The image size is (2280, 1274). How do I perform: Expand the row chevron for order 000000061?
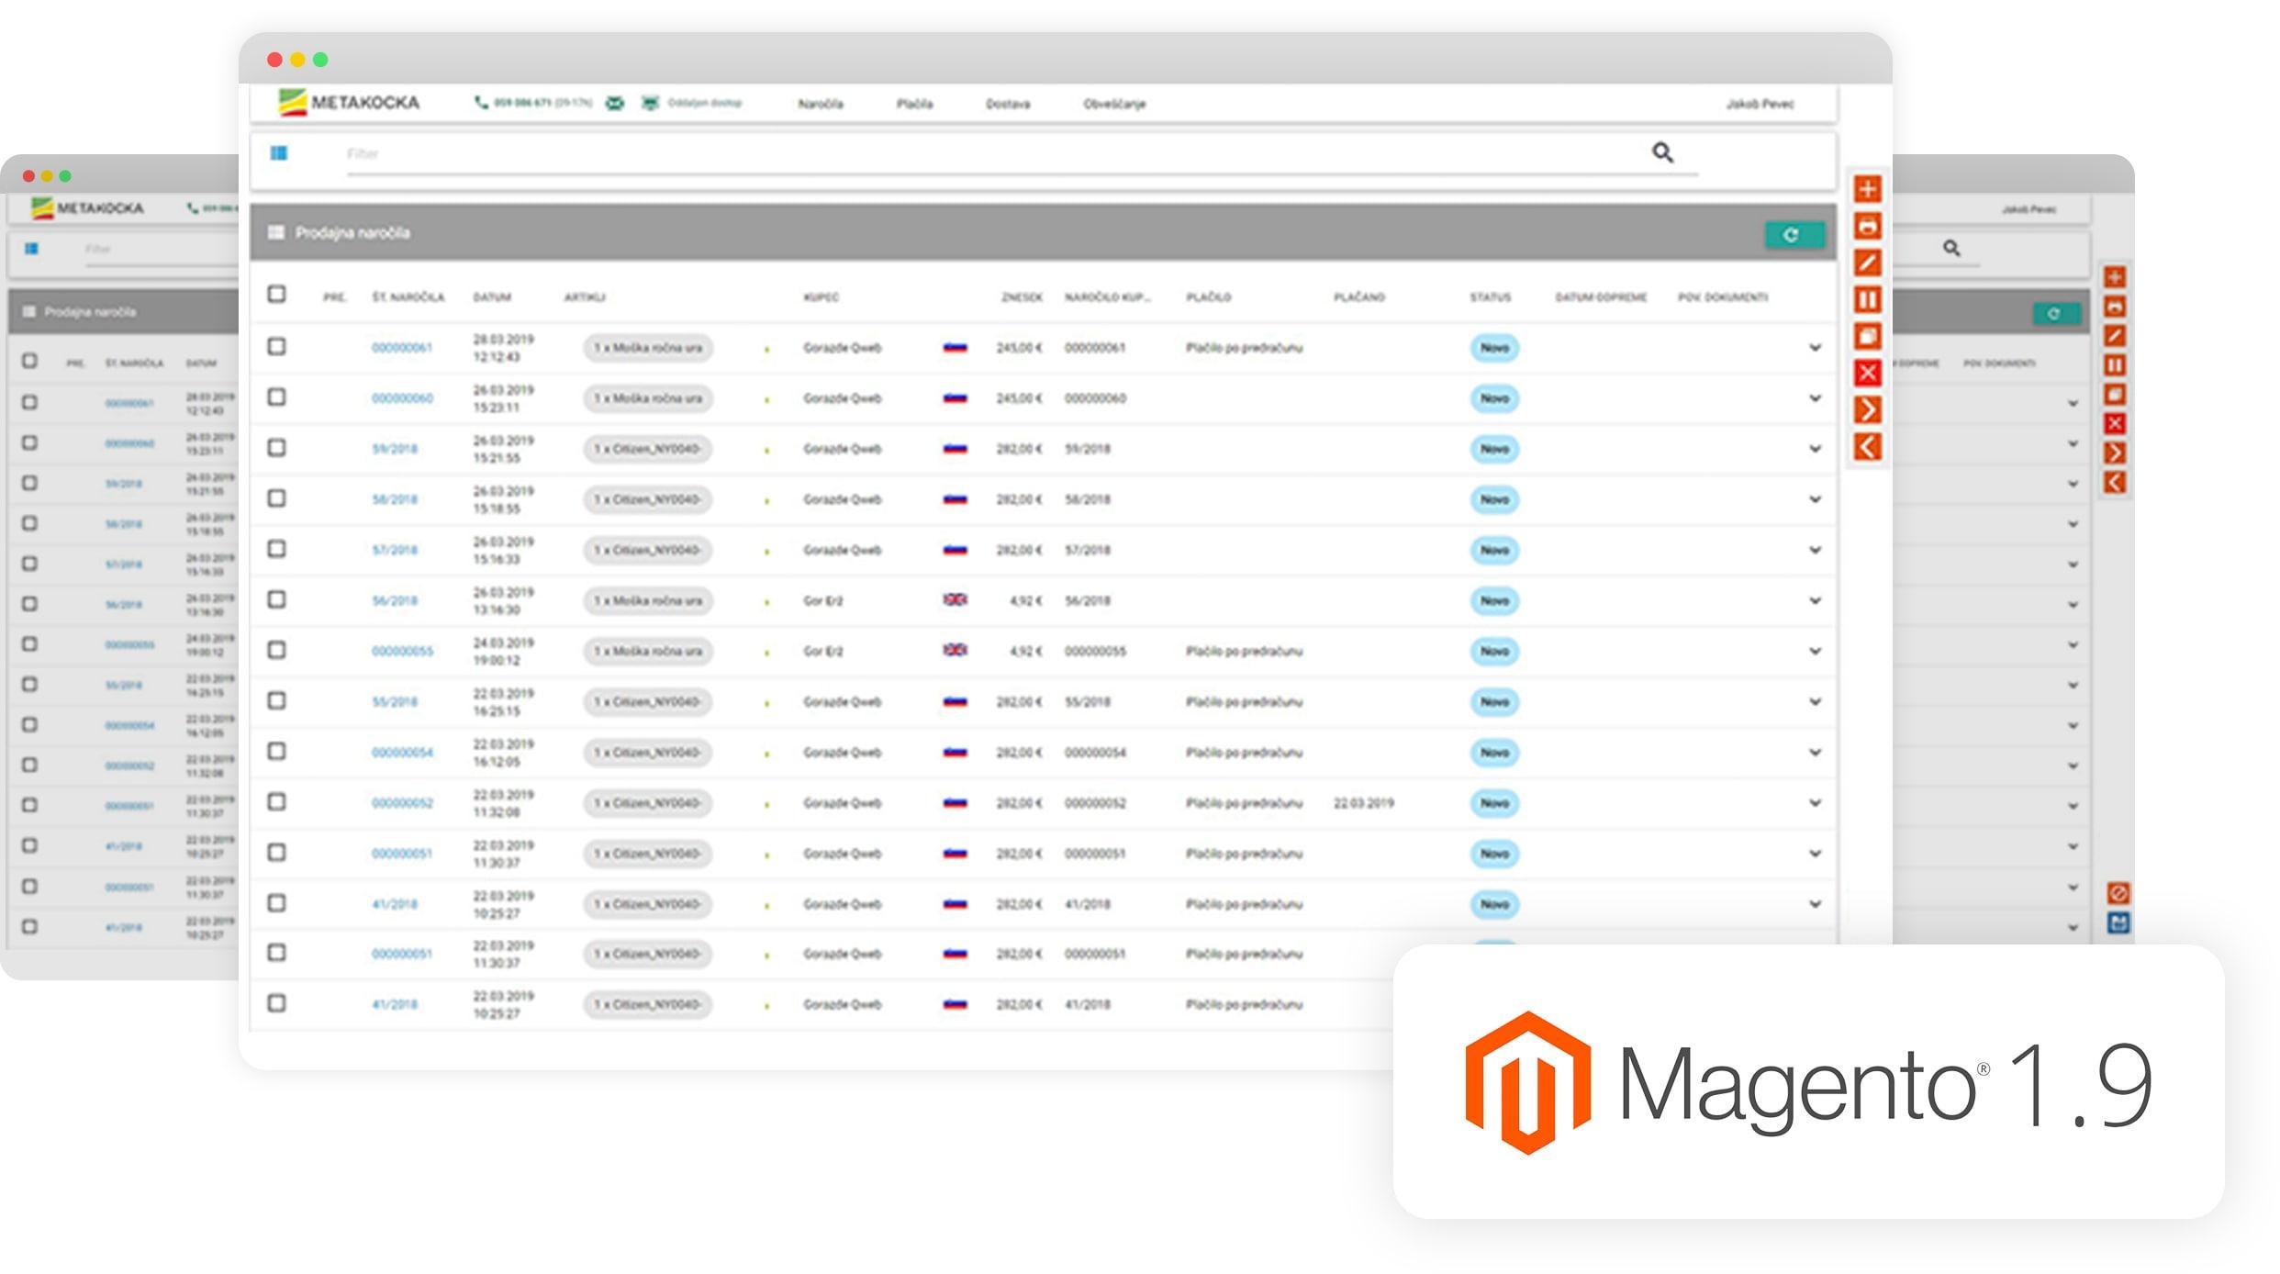point(1815,348)
